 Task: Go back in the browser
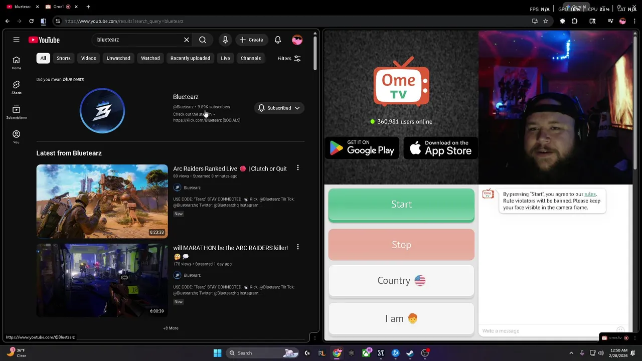(7, 21)
